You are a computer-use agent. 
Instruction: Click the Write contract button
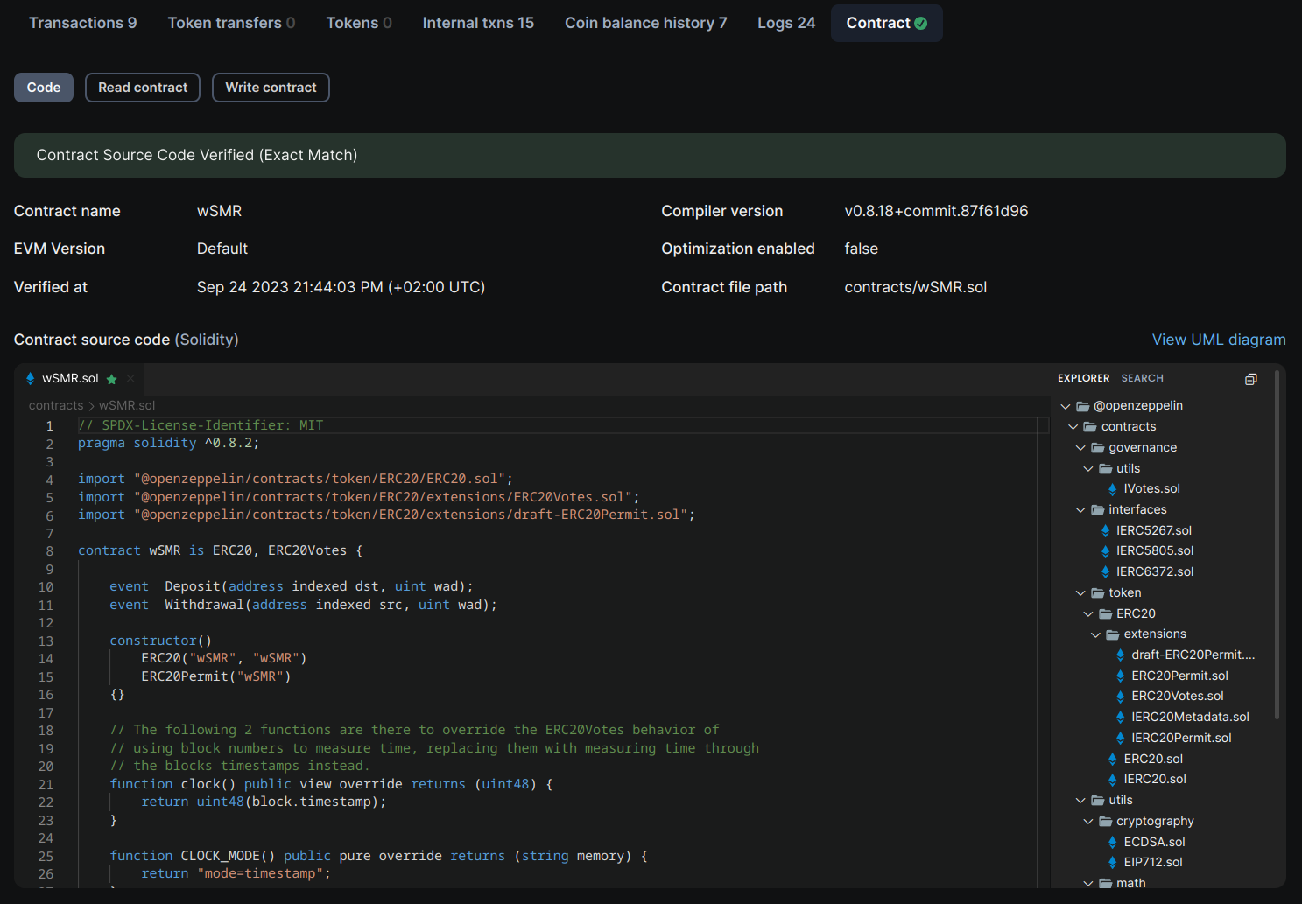point(271,88)
